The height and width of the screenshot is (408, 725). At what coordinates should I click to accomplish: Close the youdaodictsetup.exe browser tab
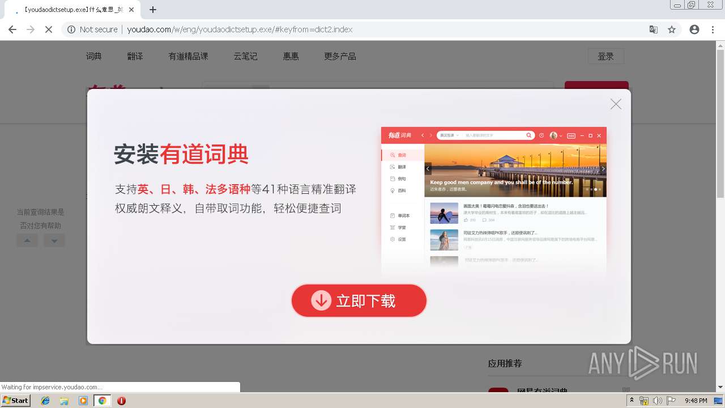click(131, 10)
